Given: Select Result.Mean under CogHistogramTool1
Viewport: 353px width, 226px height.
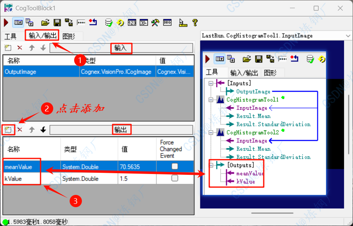Looking at the screenshot, I should point(253,116).
